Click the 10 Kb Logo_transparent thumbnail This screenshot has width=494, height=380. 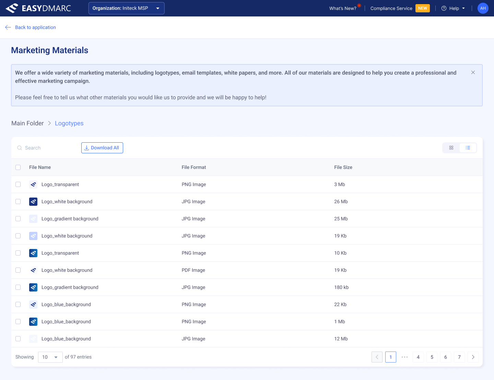point(33,253)
